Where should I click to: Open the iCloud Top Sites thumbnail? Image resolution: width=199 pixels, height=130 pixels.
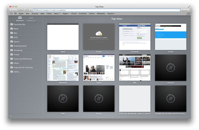click(99, 37)
